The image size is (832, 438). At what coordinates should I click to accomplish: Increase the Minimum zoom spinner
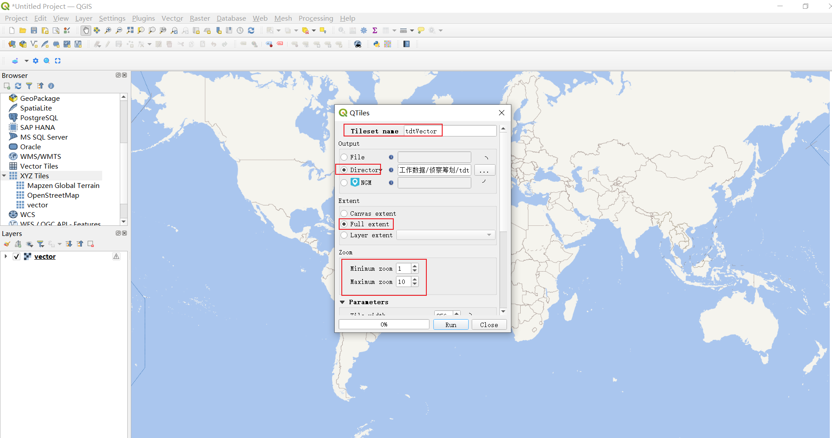414,266
